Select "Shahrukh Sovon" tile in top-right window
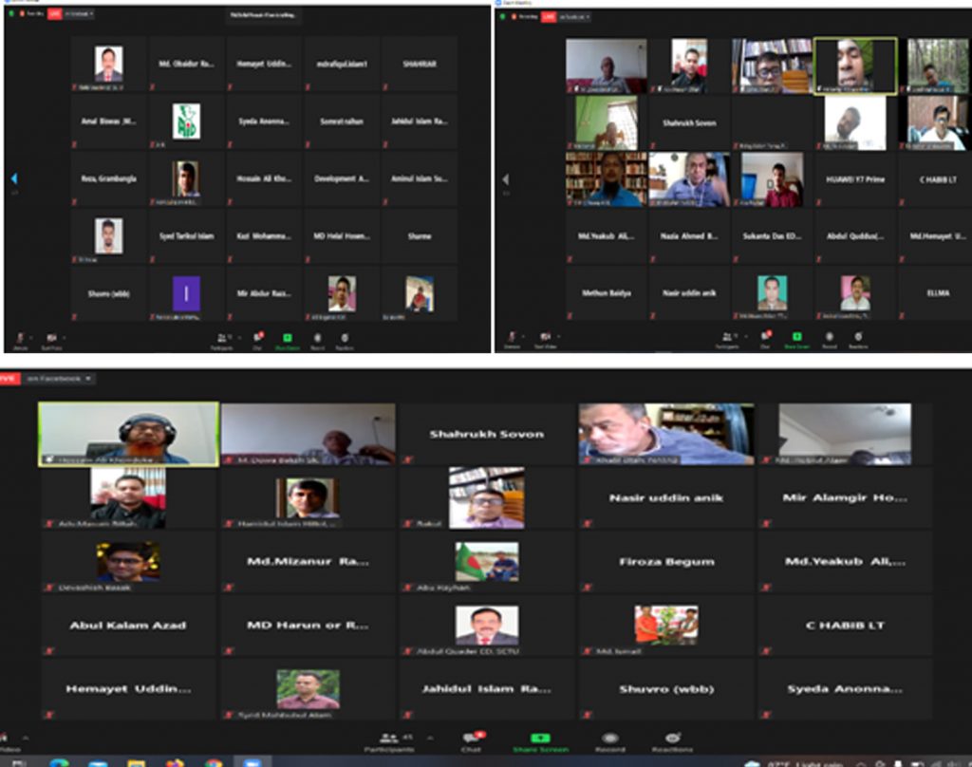The height and width of the screenshot is (767, 972). point(689,122)
